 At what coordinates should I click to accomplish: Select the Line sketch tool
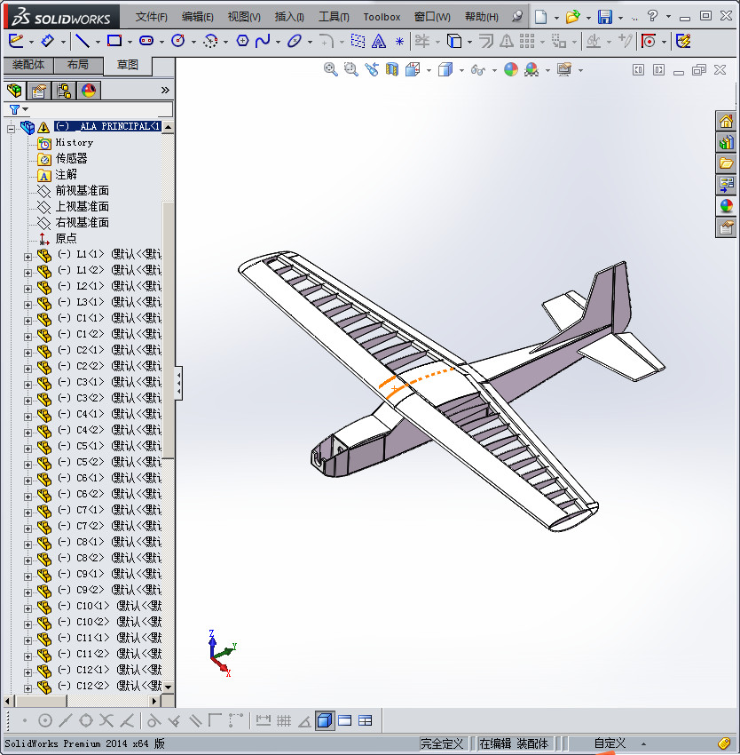click(x=83, y=42)
